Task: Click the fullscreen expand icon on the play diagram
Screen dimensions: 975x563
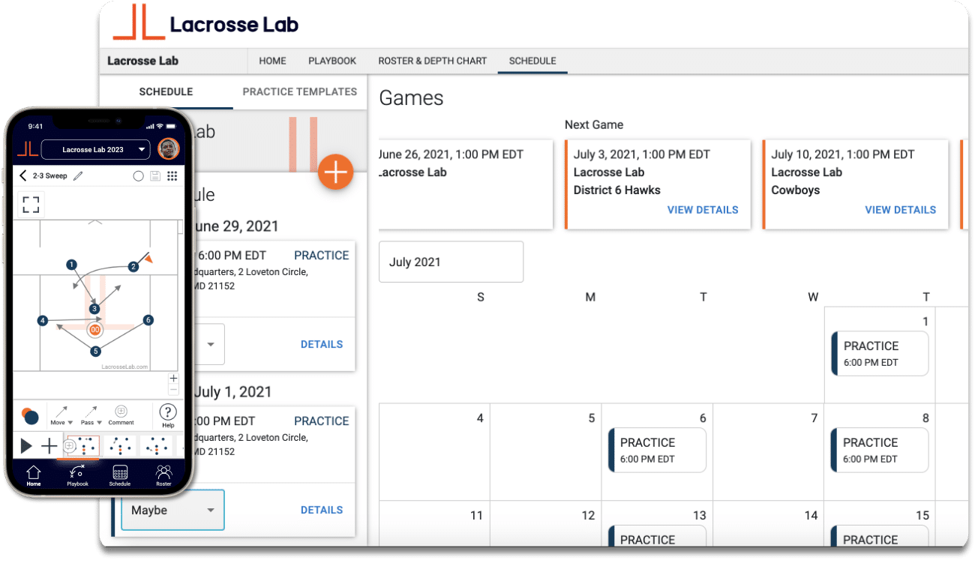Action: coord(31,203)
